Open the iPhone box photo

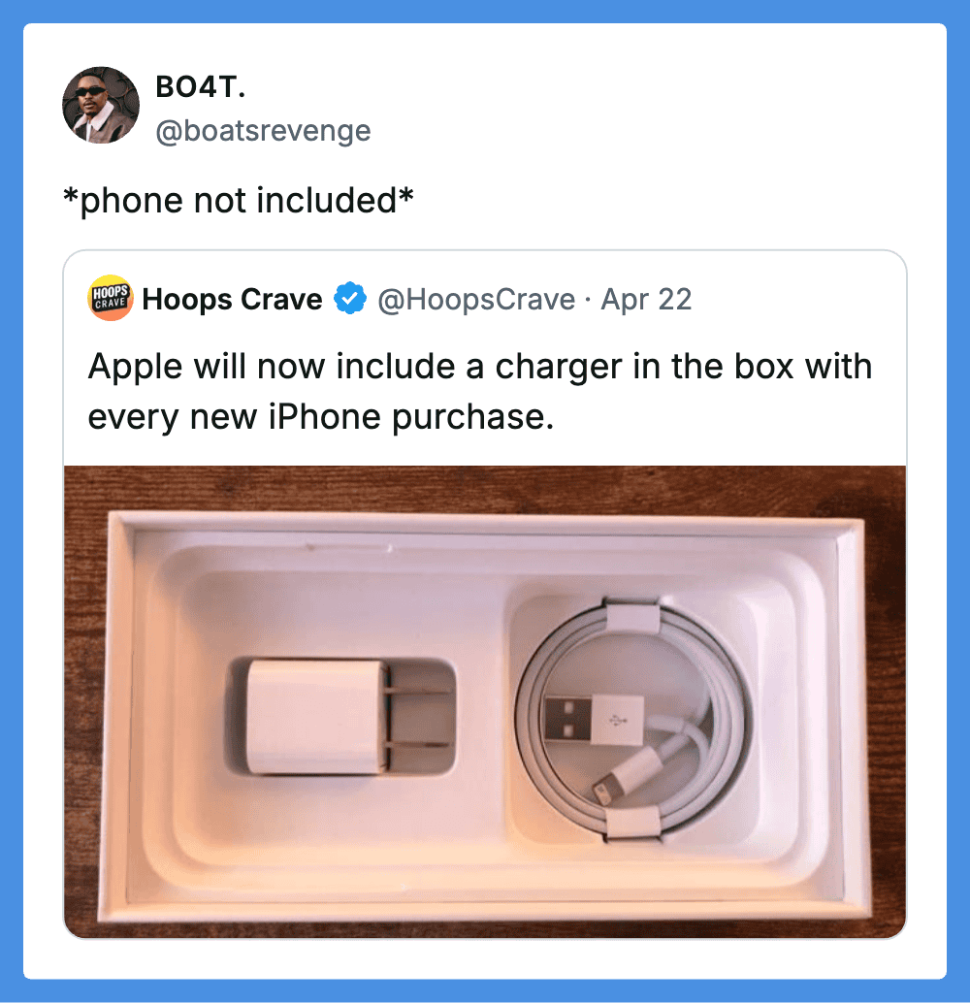point(484,701)
